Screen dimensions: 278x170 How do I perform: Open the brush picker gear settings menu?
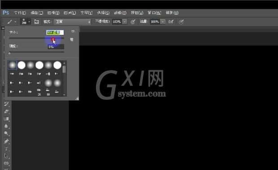(73, 31)
